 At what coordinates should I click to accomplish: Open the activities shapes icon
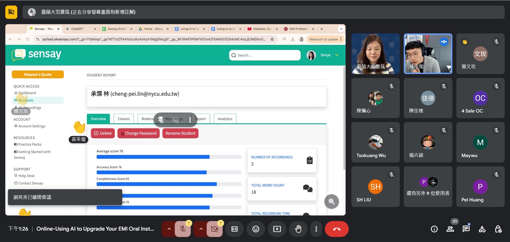(x=482, y=229)
